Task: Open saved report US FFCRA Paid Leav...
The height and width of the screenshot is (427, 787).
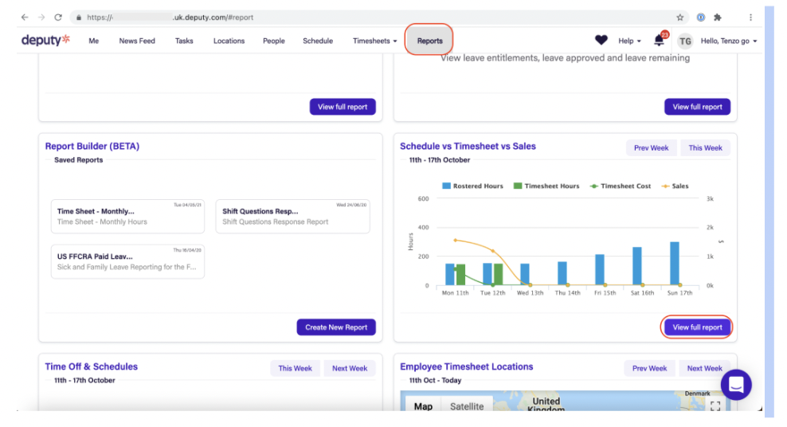Action: click(127, 261)
